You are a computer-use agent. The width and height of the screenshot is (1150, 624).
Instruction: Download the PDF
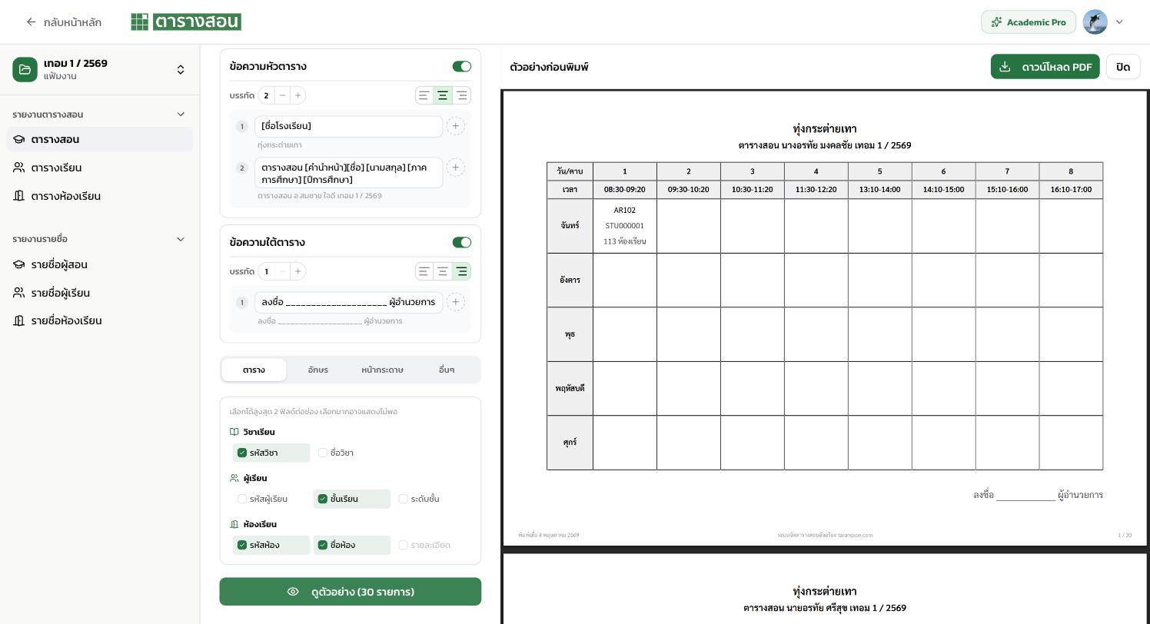tap(1045, 67)
